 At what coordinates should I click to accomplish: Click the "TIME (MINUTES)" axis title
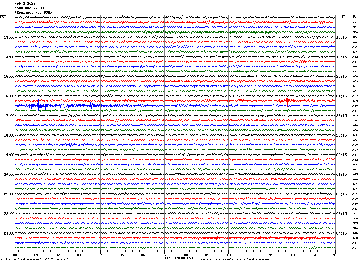click(179, 258)
